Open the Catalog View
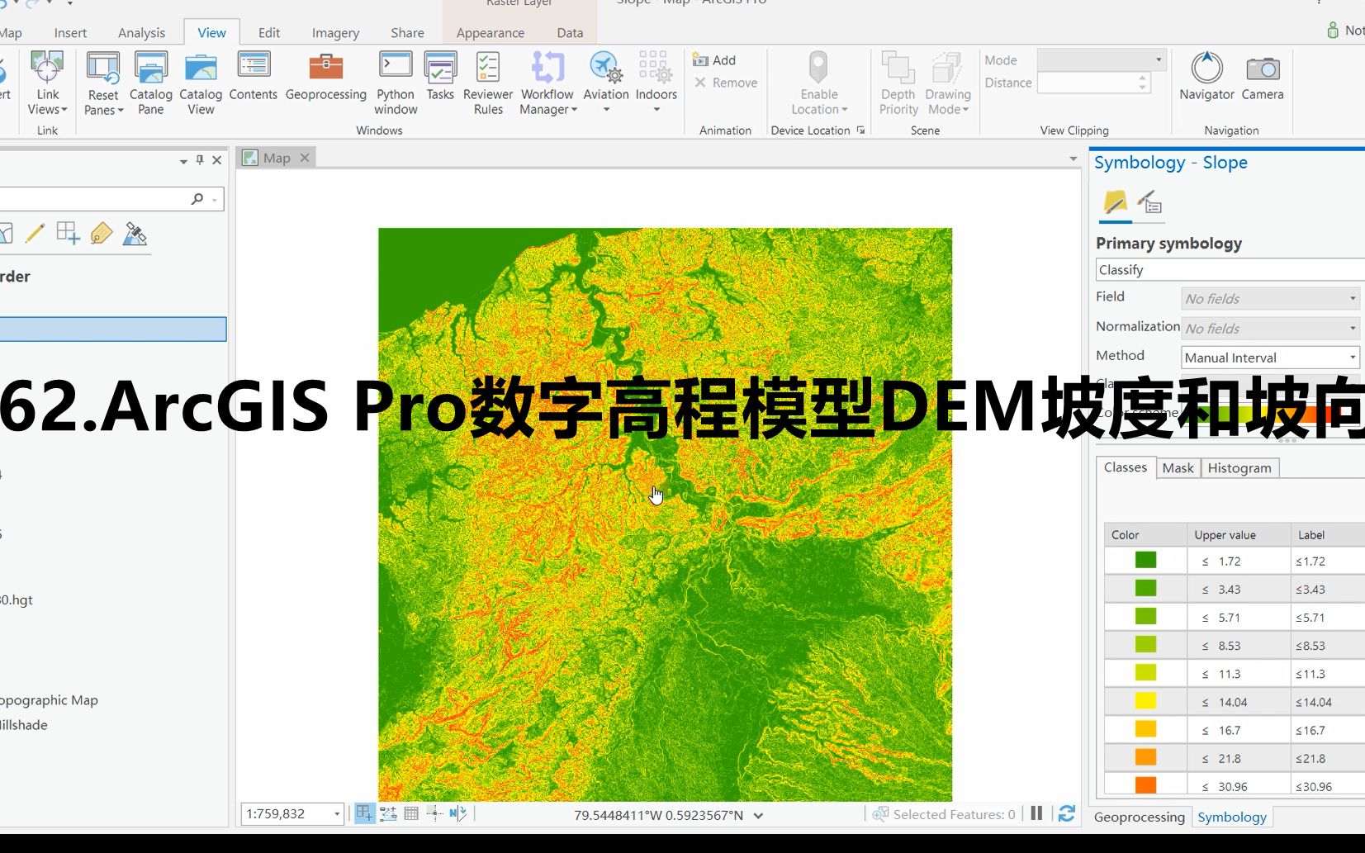This screenshot has width=1365, height=853. (201, 83)
